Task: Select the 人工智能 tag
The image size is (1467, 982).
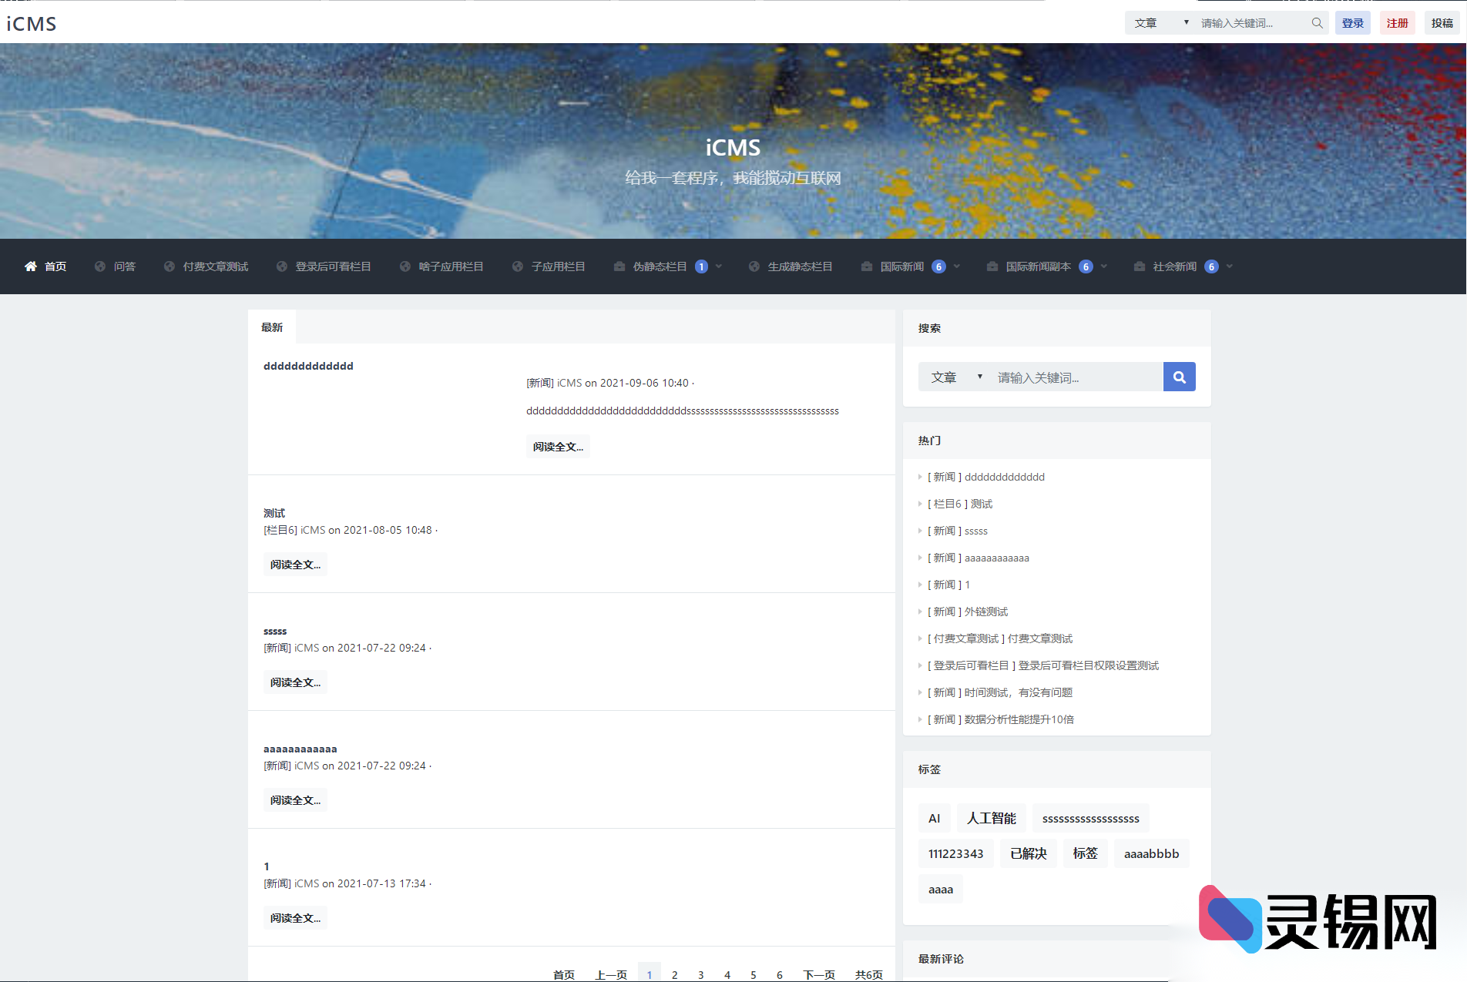Action: point(992,817)
